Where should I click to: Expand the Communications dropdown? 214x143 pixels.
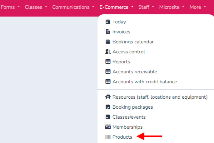[x=73, y=7]
